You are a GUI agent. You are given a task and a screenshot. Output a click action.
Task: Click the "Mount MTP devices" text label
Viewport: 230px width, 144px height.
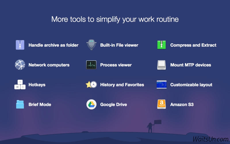(191, 65)
